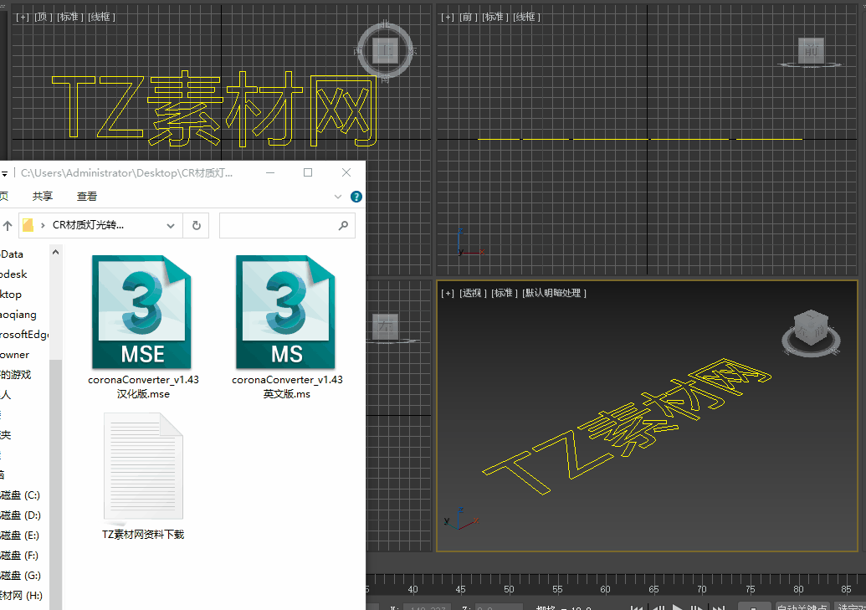Open the [线框] shading menu in top viewport
This screenshot has width=866, height=610.
[102, 17]
